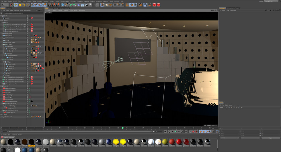The height and width of the screenshot is (152, 281).
Task: Collapse the Mini Cooper group
Action: point(2,33)
